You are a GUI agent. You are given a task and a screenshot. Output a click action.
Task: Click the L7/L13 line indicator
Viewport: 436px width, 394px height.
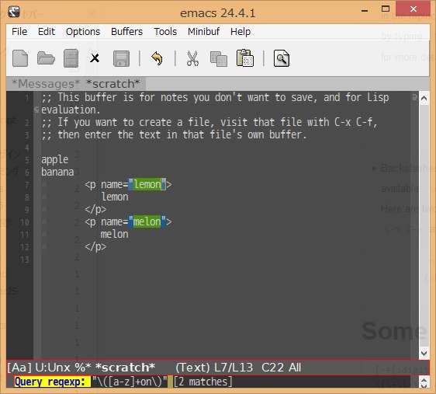point(234,368)
